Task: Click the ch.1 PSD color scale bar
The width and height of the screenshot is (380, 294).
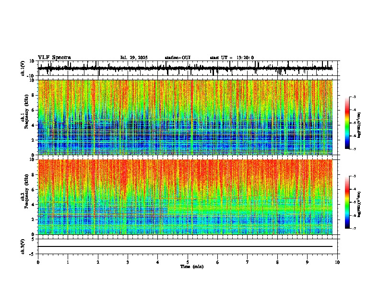Action: coord(347,123)
